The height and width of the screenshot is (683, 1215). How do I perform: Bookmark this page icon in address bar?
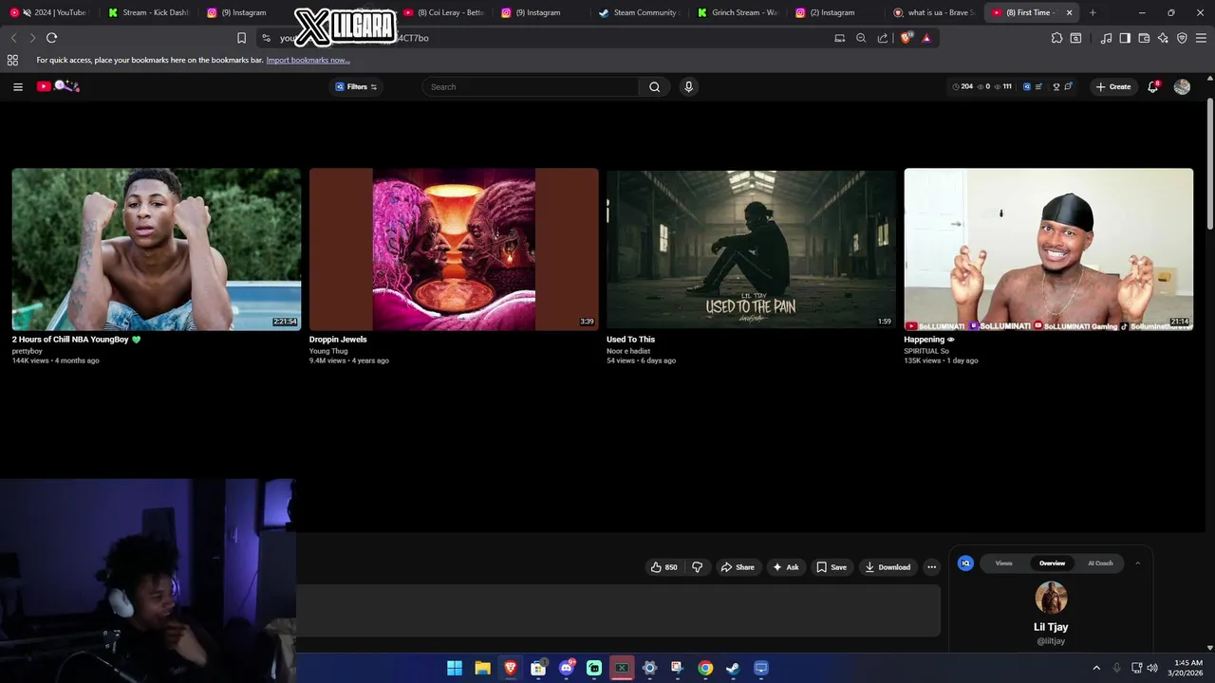tap(241, 38)
